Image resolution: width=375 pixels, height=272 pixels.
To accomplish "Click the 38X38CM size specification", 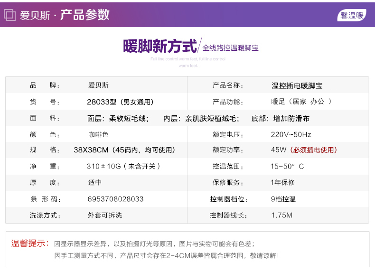I will coord(92,150).
